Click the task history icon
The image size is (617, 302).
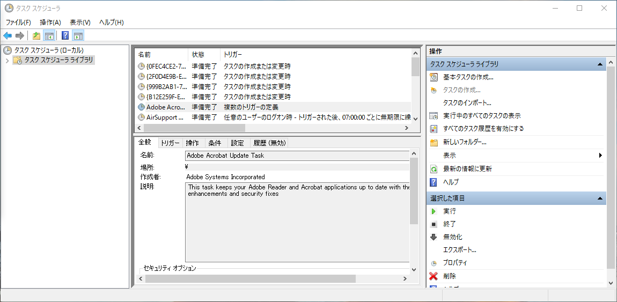[434, 129]
